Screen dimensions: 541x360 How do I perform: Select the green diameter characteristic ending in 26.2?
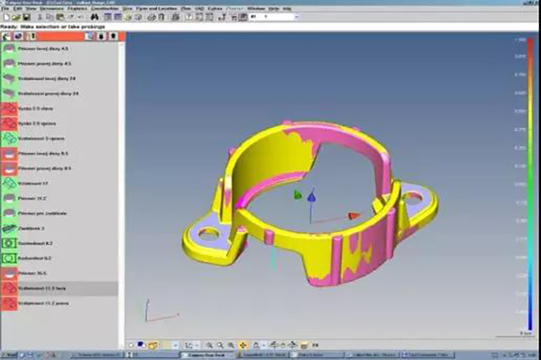tap(59, 198)
